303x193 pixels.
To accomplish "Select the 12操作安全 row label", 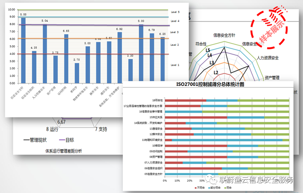I will point(156,134).
